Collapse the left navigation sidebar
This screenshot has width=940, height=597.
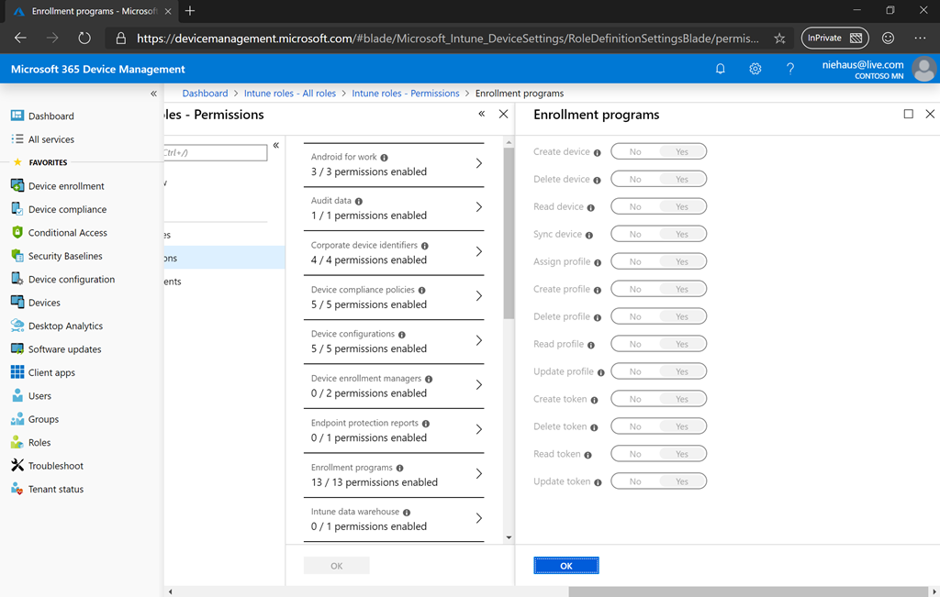click(x=153, y=94)
